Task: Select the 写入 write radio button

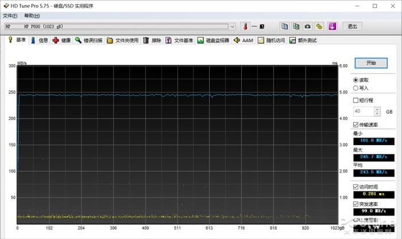Action: tap(356, 88)
